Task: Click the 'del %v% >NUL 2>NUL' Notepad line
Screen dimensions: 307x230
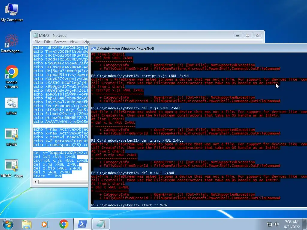Action: [55, 157]
